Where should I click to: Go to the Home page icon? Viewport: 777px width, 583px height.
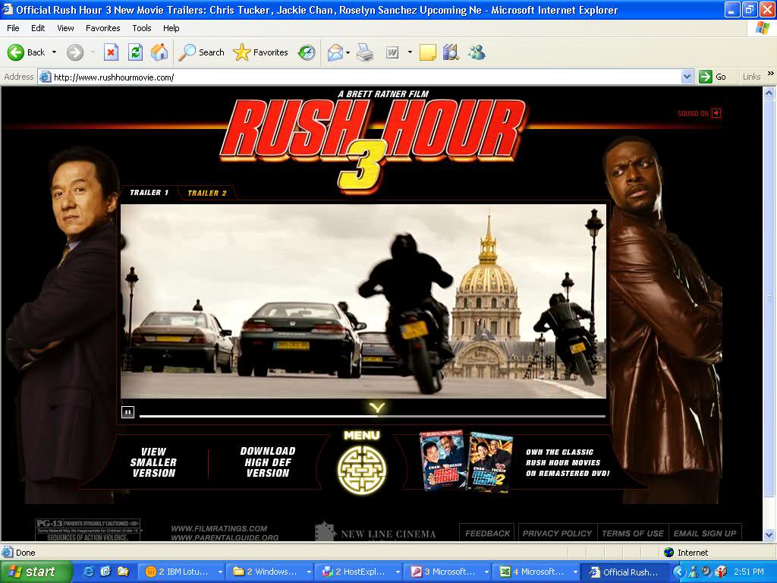[159, 52]
